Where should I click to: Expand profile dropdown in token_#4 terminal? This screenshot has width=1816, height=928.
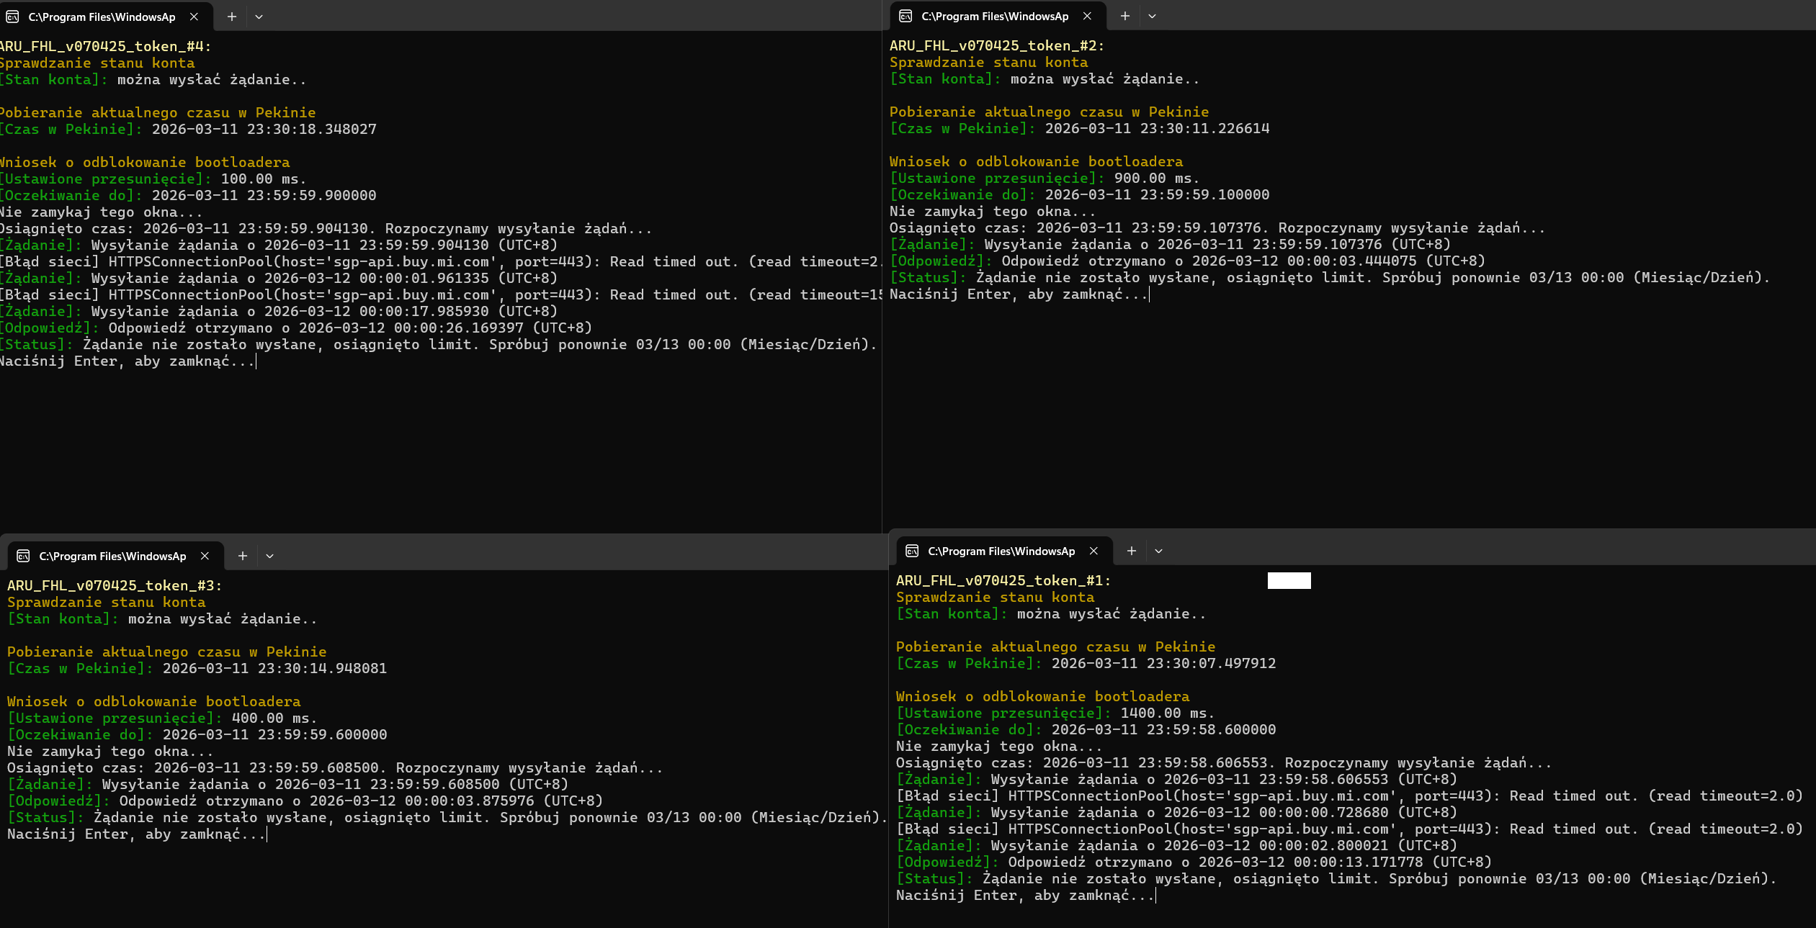click(259, 17)
